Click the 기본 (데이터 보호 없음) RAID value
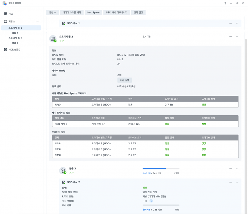The height and width of the screenshot is (214, 248). coord(154,196)
